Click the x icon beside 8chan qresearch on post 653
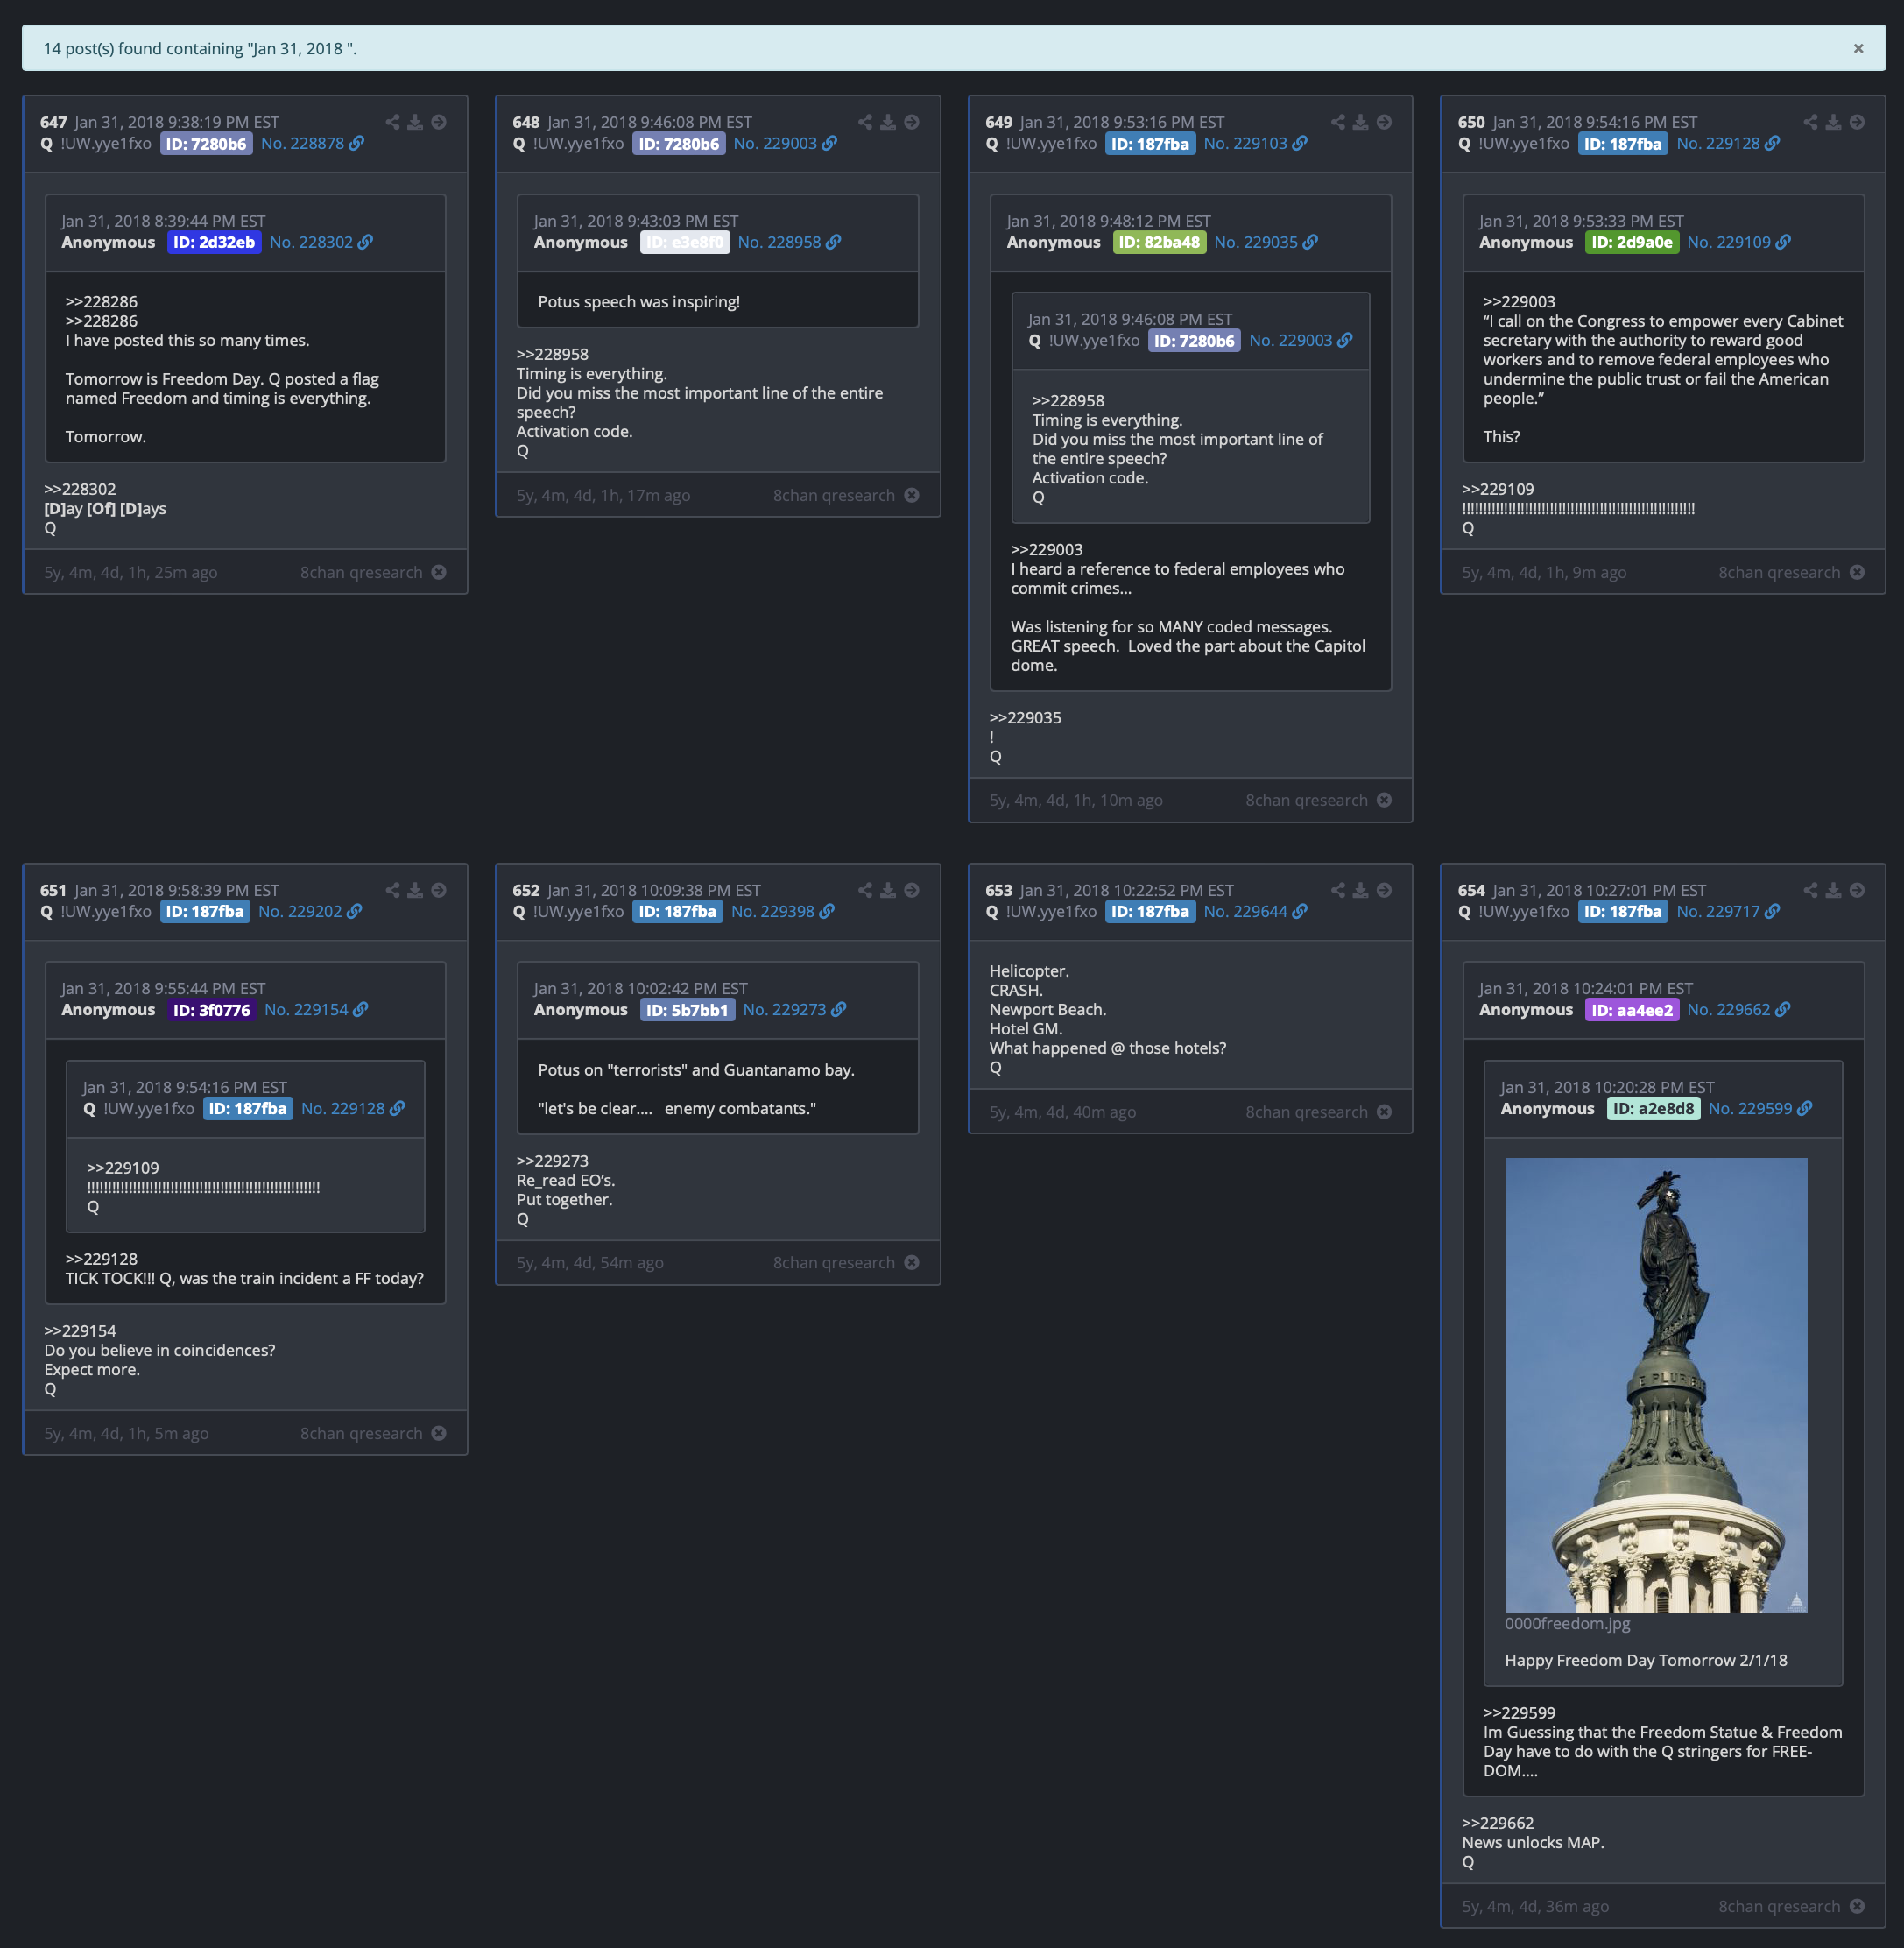This screenshot has width=1904, height=1948. (1384, 1111)
